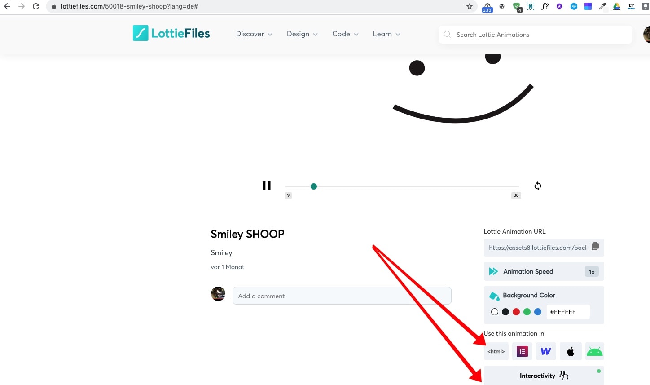Viewport: 650px width, 385px height.
Task: Expand the Discover menu
Action: tap(254, 34)
